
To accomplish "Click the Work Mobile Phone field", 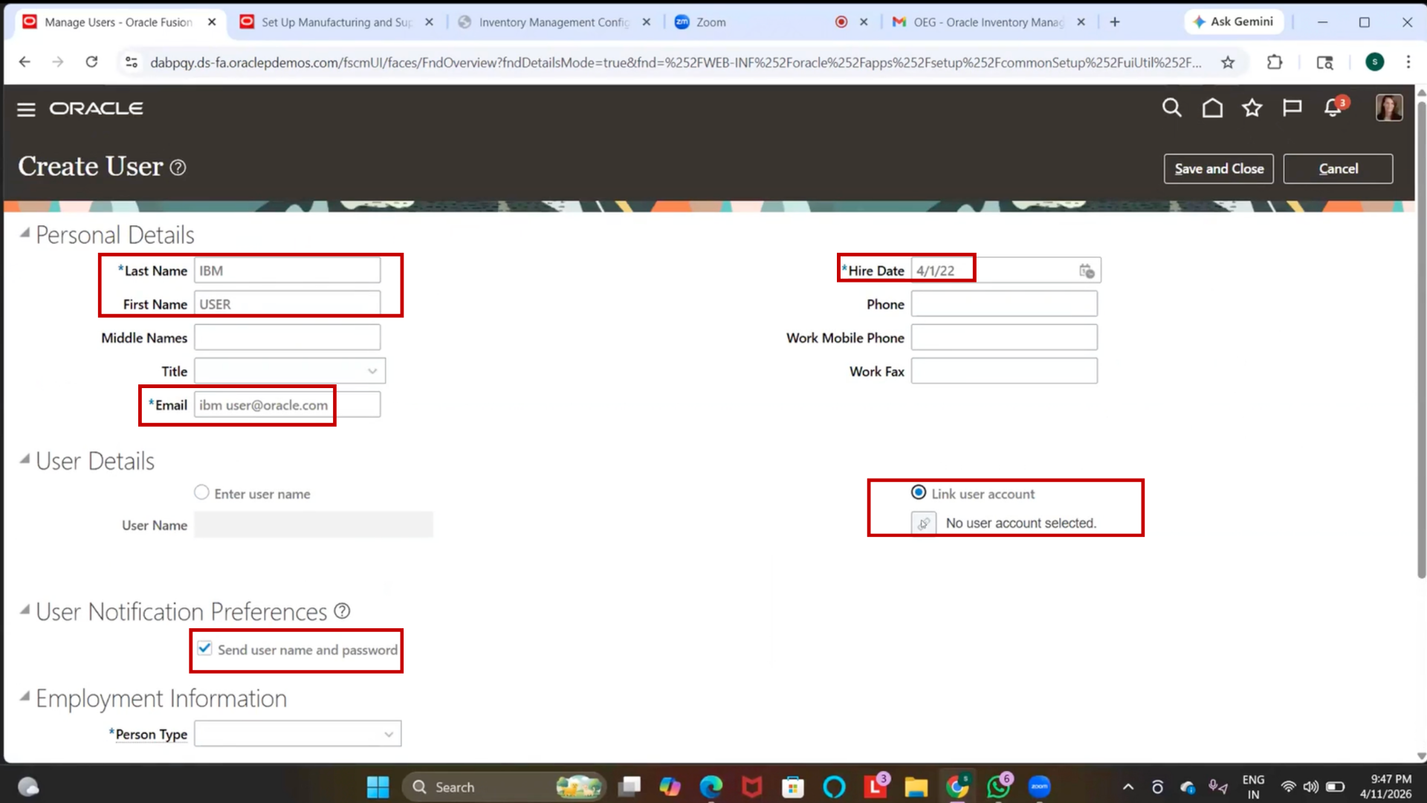I will point(1004,338).
